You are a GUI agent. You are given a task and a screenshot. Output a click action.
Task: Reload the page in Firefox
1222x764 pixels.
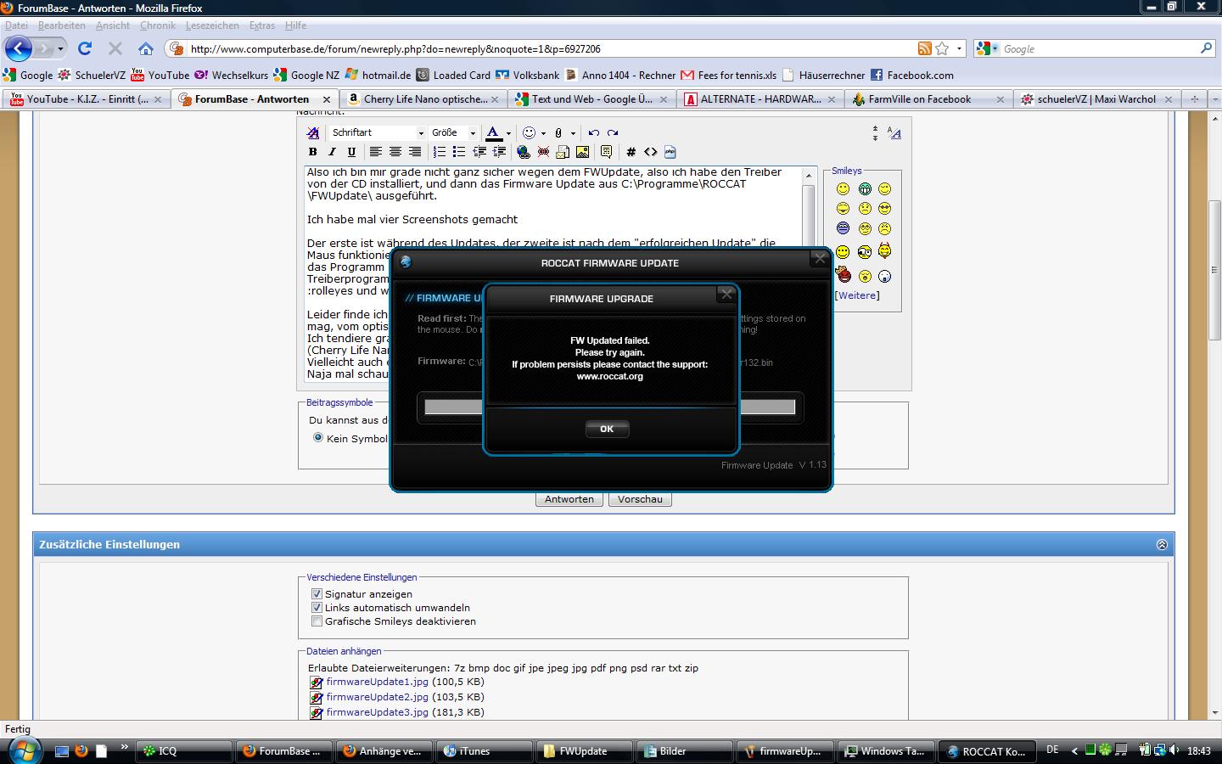85,48
